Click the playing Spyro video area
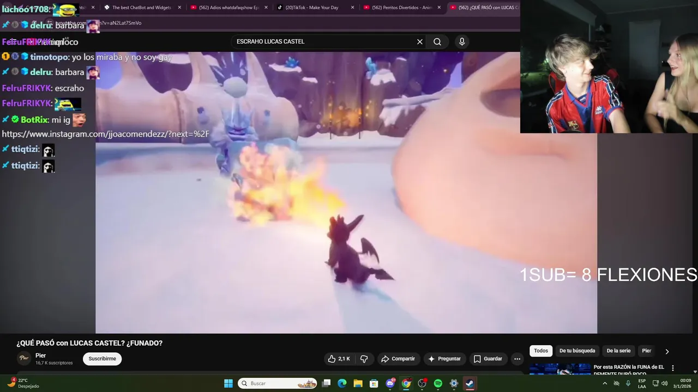 pyautogui.click(x=346, y=192)
